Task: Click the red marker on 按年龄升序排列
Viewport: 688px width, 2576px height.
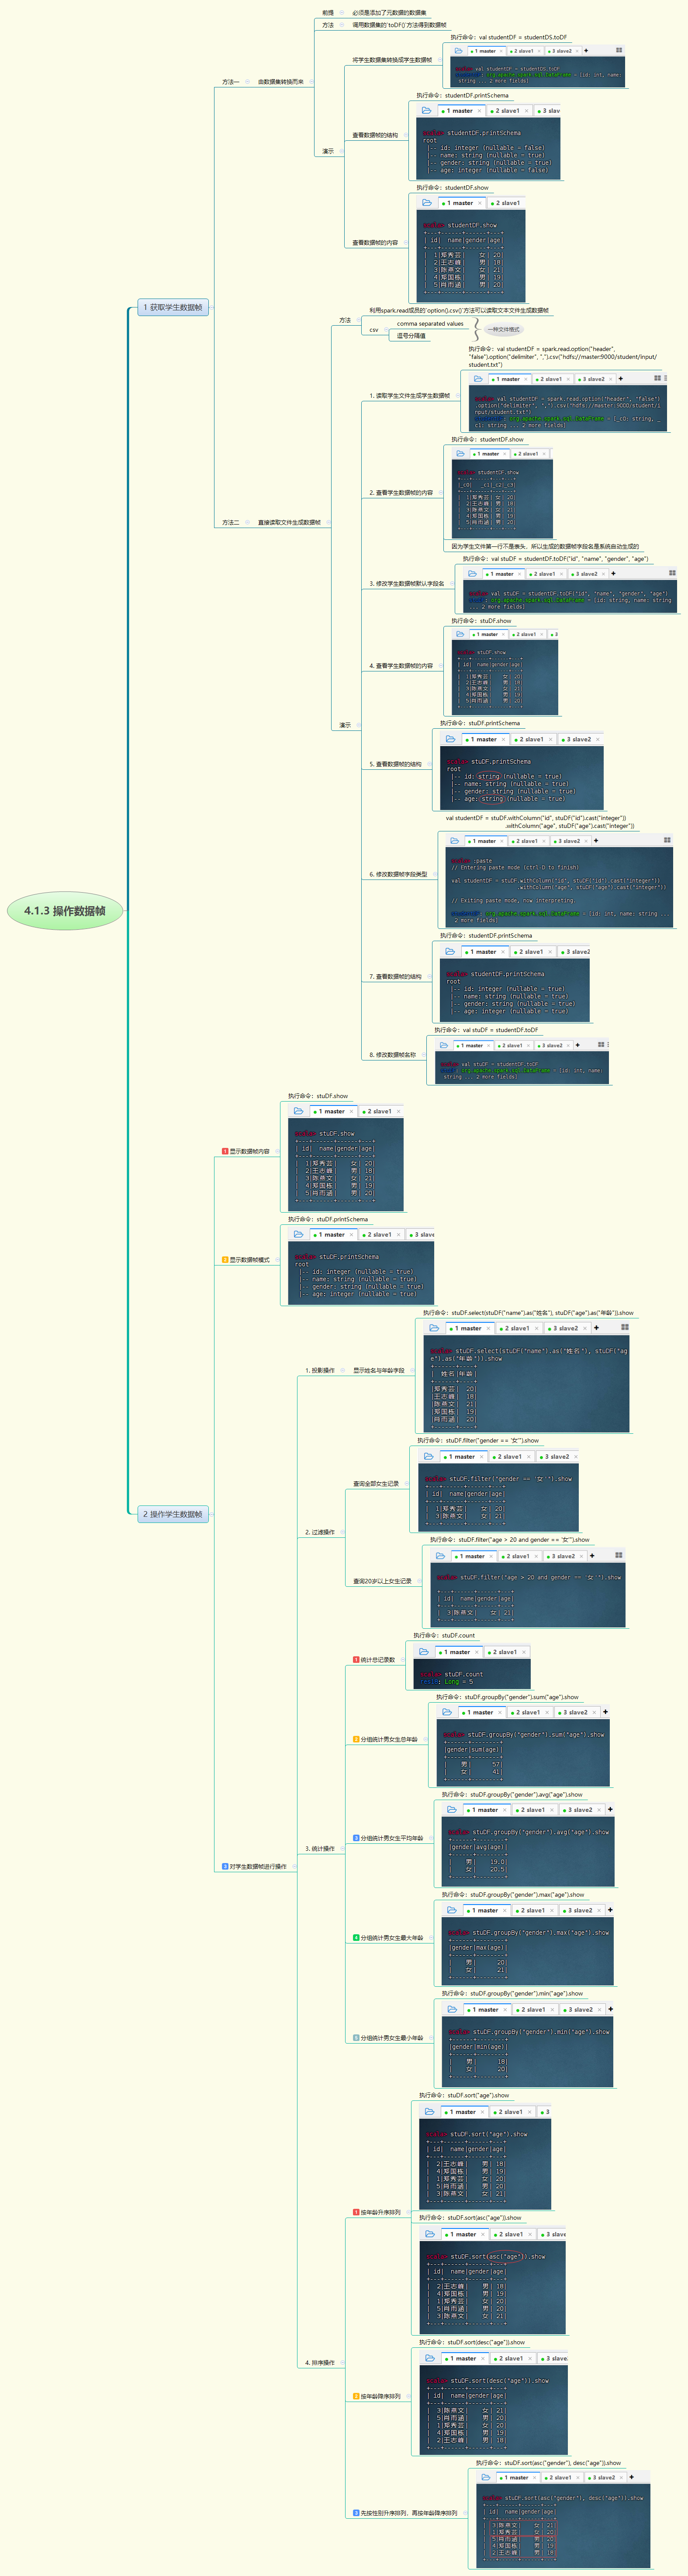Action: pyautogui.click(x=356, y=2212)
